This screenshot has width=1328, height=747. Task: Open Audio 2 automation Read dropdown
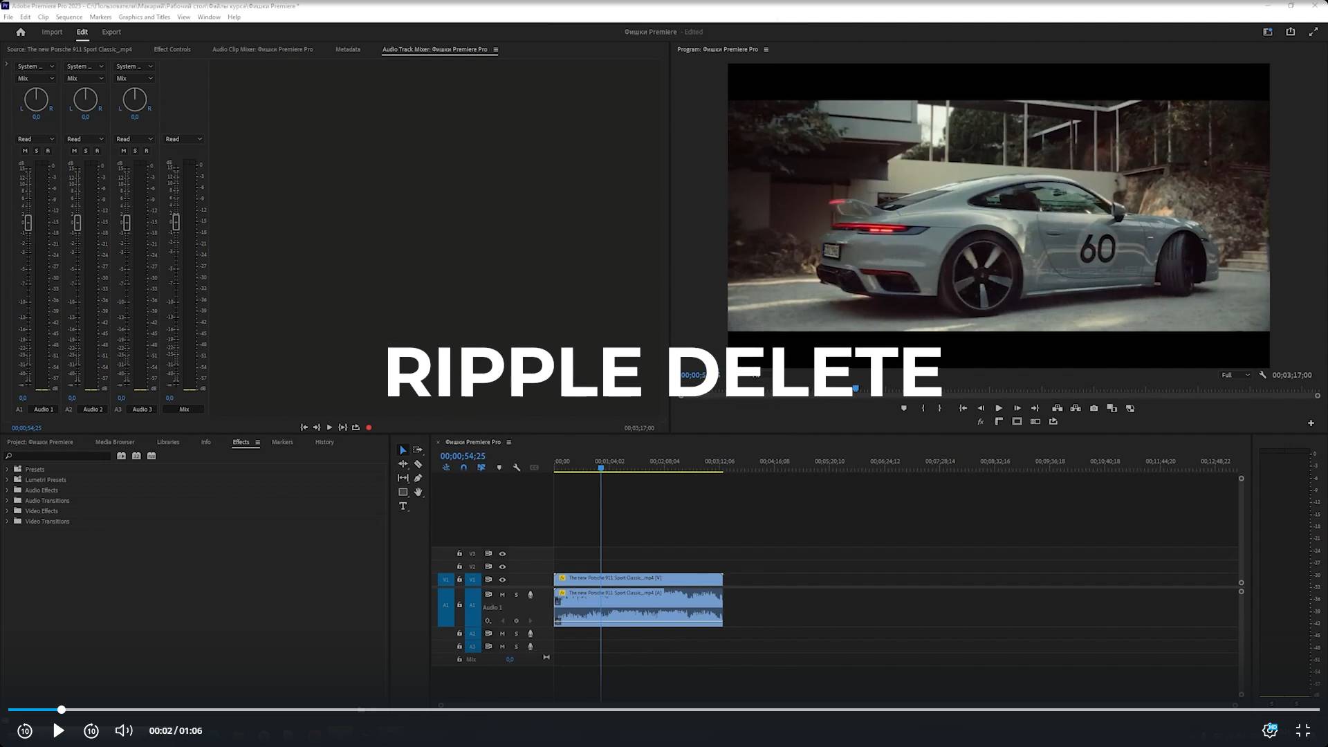tap(85, 139)
